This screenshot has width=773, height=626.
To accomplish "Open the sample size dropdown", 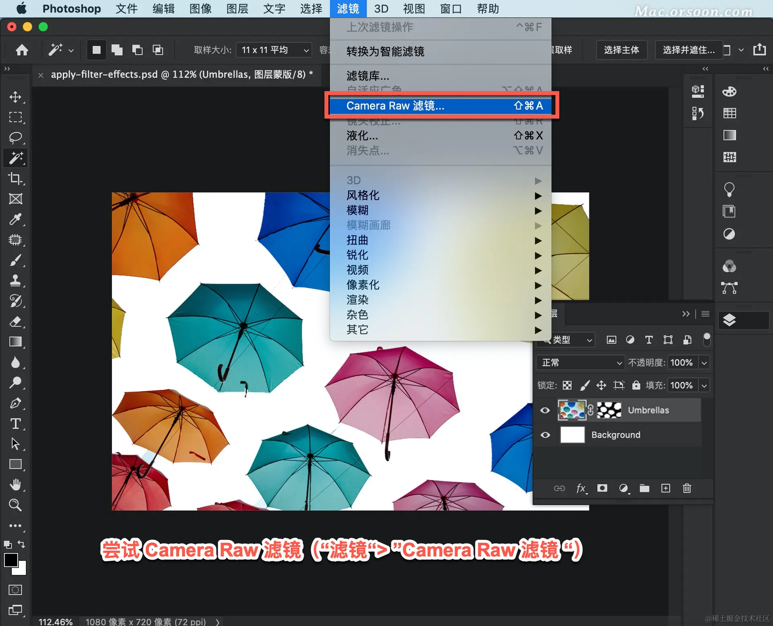I will pyautogui.click(x=274, y=50).
